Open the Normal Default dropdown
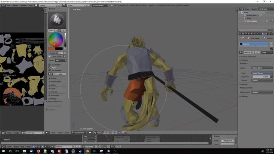274x154 pixels. (x=262, y=80)
